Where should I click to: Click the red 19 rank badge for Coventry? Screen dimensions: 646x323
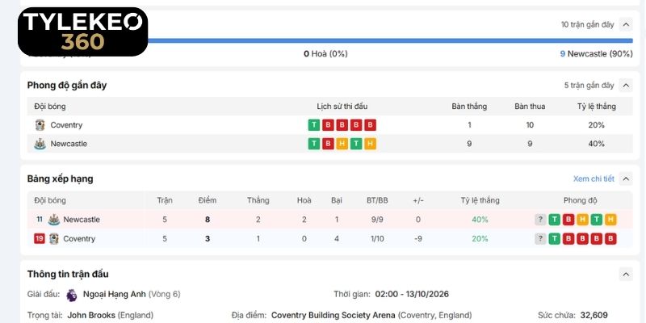pyautogui.click(x=39, y=238)
